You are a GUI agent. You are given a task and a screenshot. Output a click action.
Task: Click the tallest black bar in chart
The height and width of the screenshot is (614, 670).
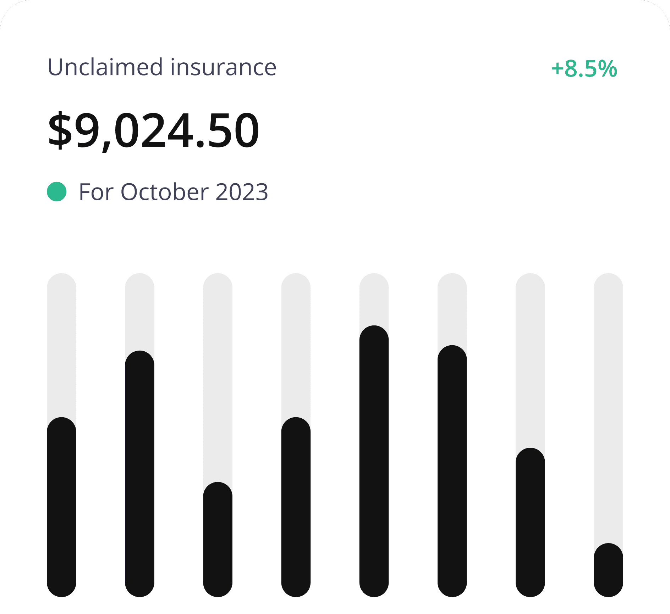tap(374, 461)
